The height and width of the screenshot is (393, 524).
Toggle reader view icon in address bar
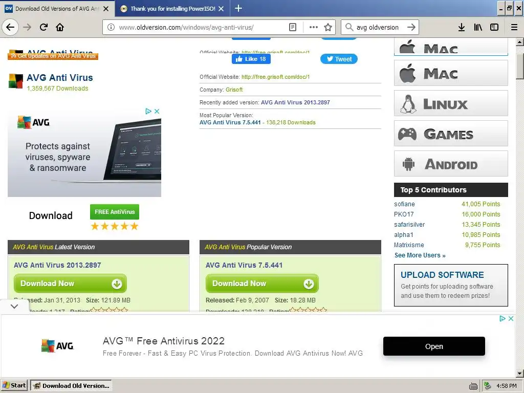tap(292, 27)
